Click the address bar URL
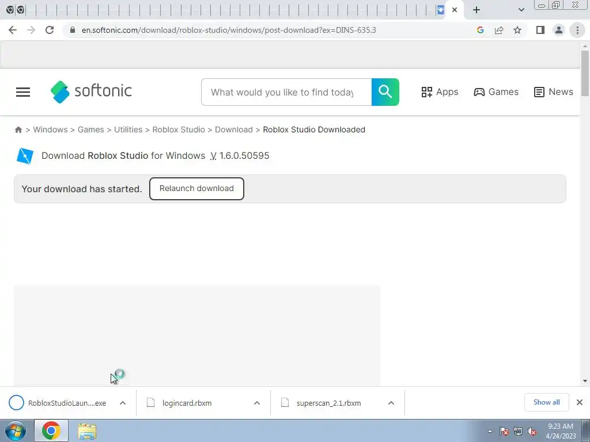Viewport: 590px width, 442px height. 229,30
